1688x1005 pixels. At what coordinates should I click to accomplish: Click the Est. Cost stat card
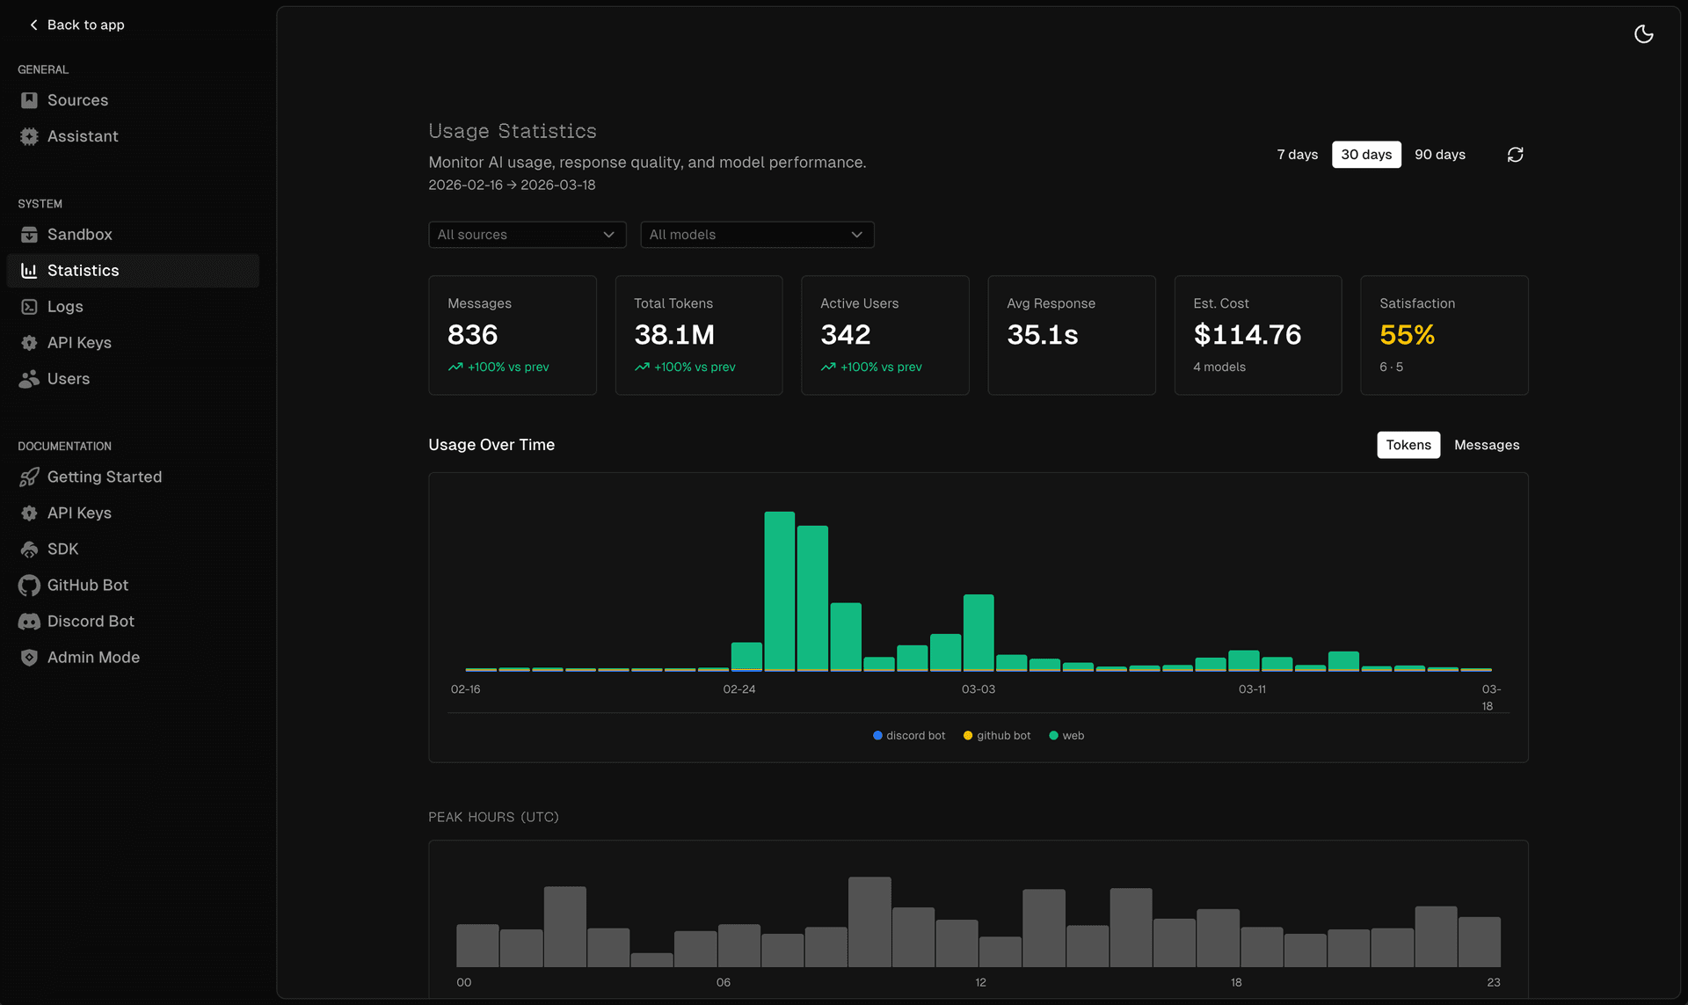click(1257, 335)
